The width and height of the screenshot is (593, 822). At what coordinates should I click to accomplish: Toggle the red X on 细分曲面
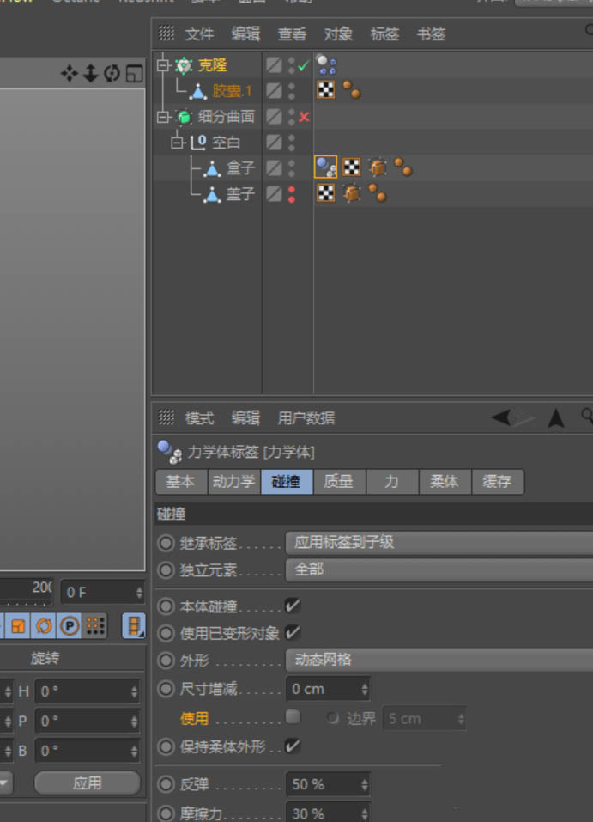[x=304, y=117]
